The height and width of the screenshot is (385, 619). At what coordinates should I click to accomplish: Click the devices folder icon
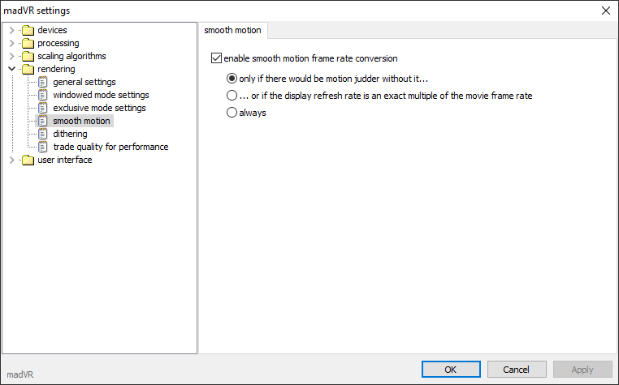coord(28,30)
